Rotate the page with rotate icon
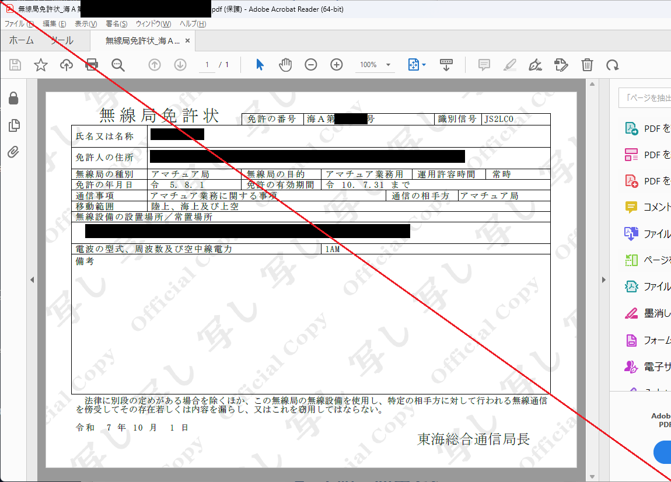Screen dimensions: 671x482 pyautogui.click(x=612, y=65)
